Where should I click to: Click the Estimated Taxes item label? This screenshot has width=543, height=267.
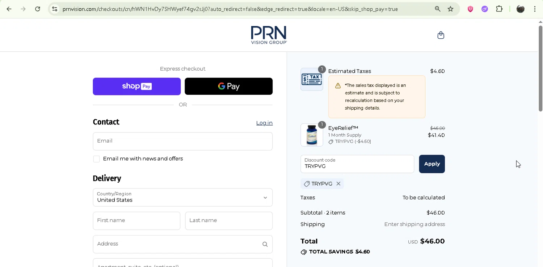click(350, 71)
